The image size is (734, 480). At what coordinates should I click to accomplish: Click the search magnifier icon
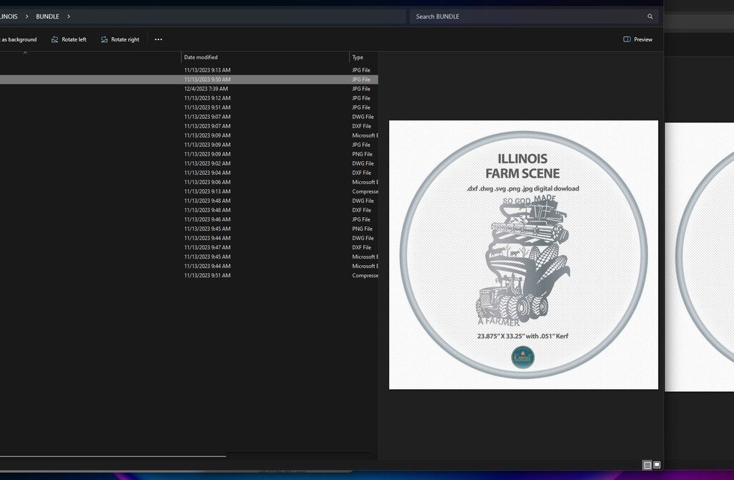[x=650, y=16]
